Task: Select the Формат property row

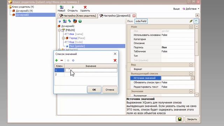Action: (162, 69)
